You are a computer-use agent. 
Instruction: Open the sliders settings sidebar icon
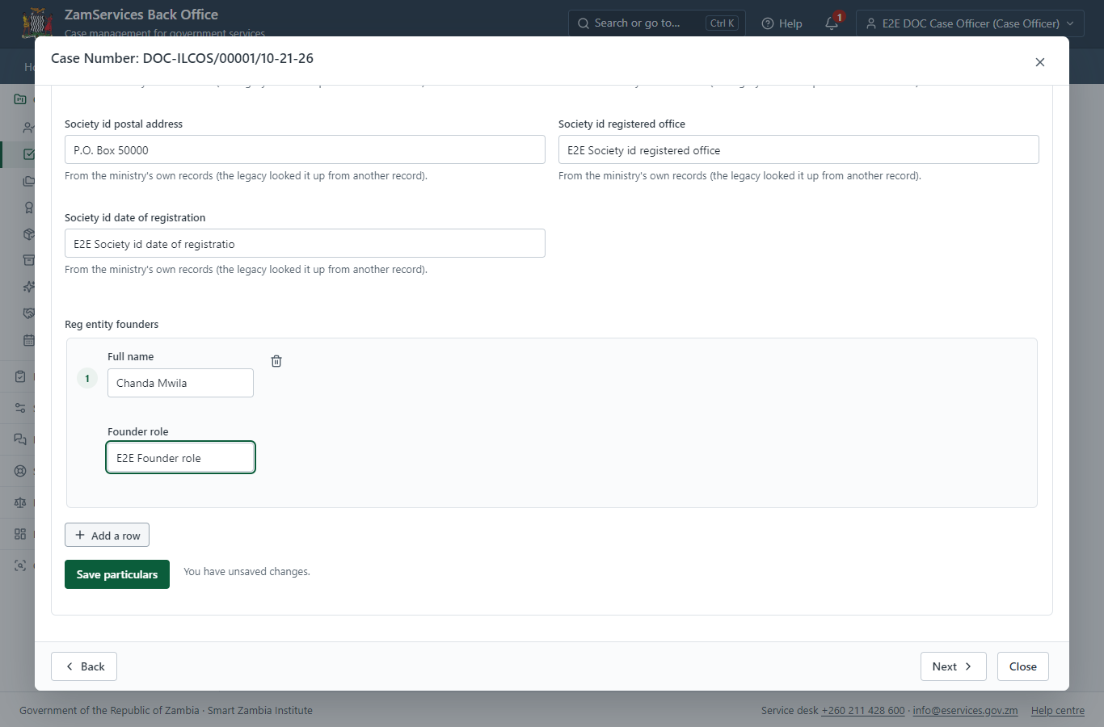[x=20, y=408]
